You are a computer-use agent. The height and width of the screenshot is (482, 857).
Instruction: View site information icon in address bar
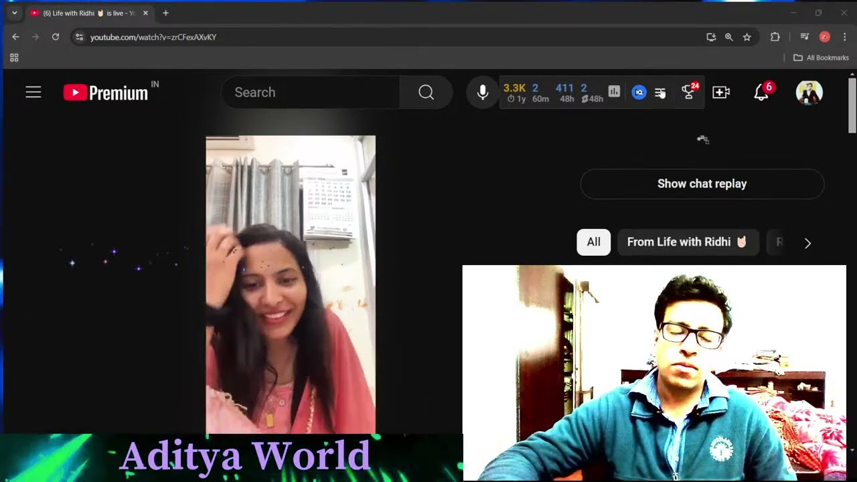pyautogui.click(x=79, y=37)
